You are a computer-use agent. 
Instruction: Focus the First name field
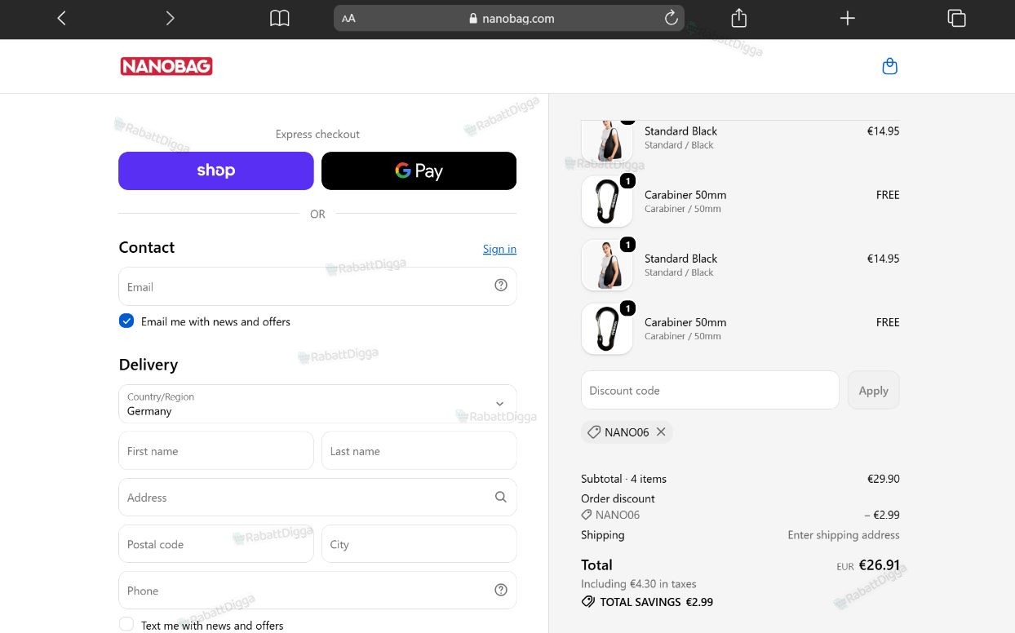coord(216,450)
